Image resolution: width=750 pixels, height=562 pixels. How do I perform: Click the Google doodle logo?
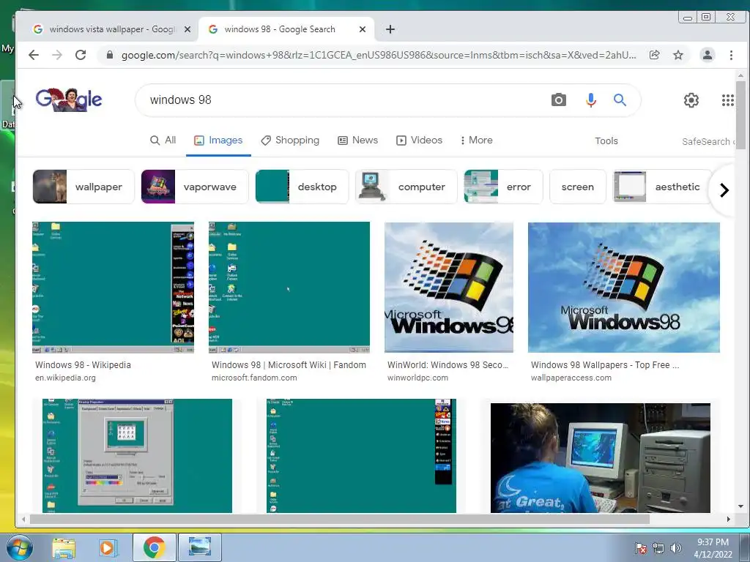point(69,100)
